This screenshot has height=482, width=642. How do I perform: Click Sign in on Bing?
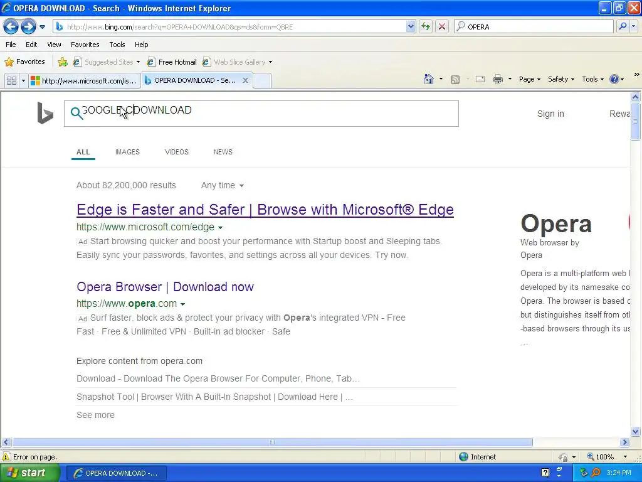[x=550, y=114]
